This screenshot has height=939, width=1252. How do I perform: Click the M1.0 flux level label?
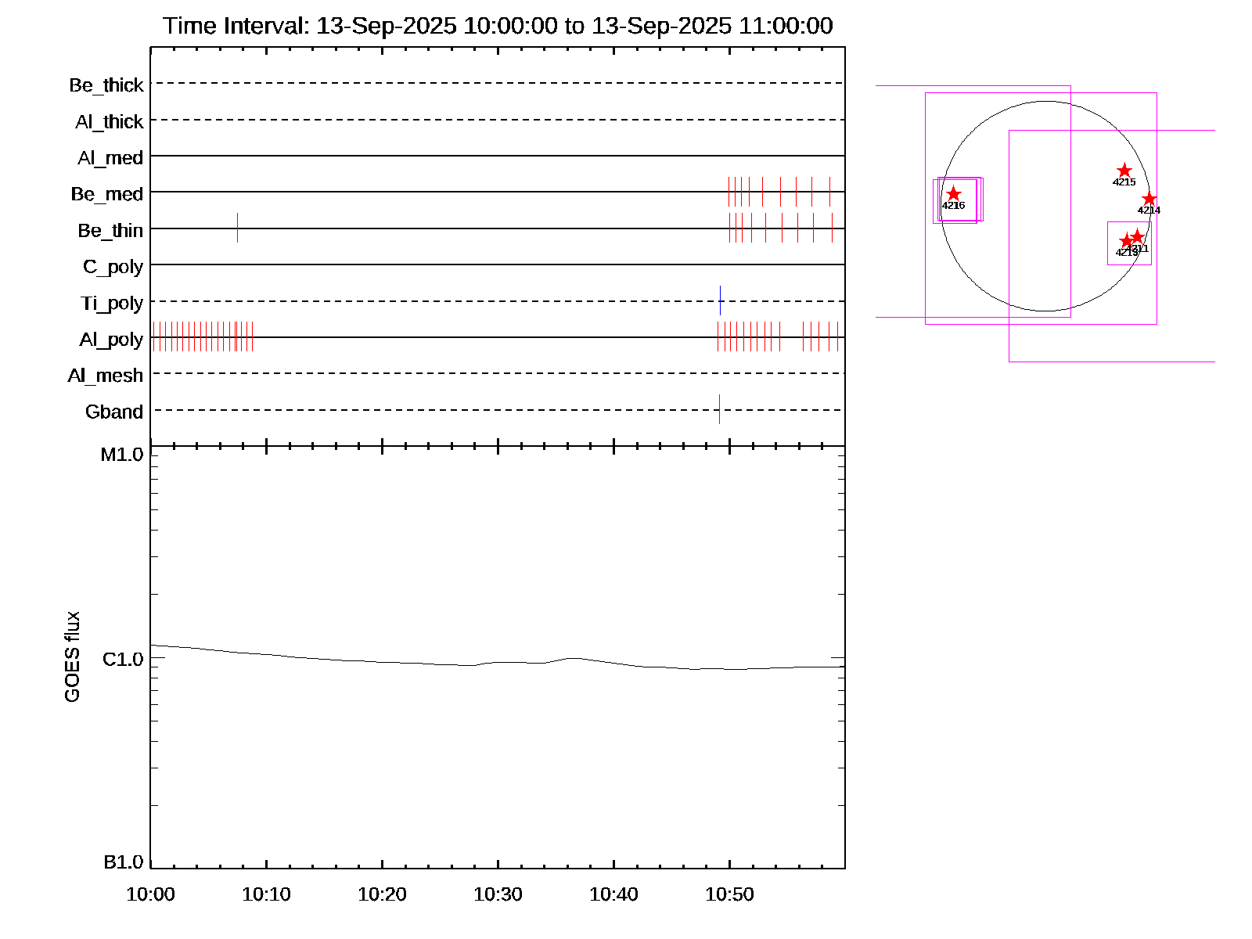[122, 455]
